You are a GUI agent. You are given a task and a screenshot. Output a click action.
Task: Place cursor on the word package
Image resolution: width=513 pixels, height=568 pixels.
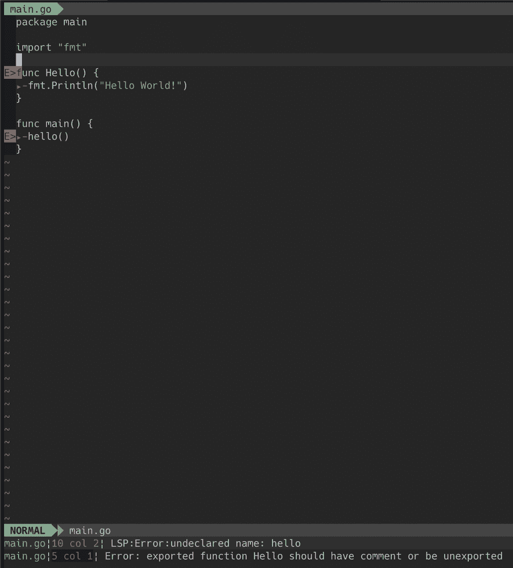[36, 21]
